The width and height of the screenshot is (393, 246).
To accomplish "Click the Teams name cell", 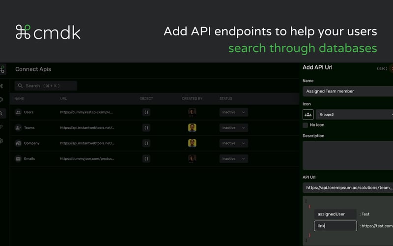I will coord(29,128).
